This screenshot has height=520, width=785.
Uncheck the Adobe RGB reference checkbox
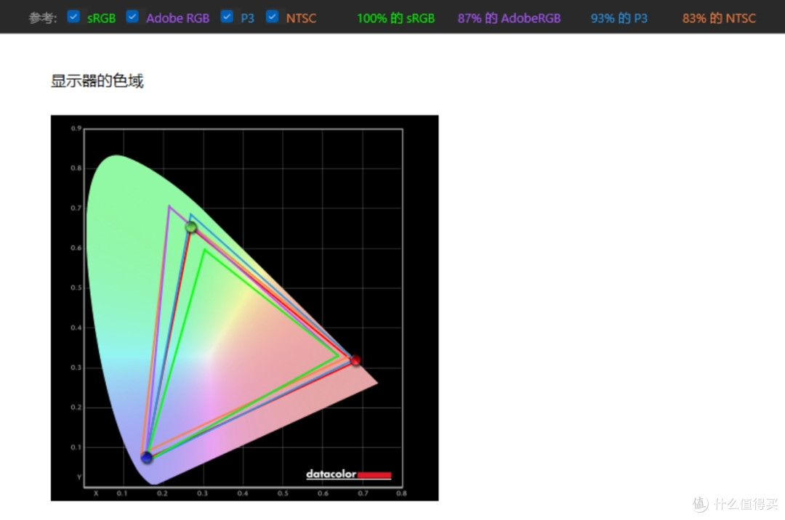coord(132,17)
